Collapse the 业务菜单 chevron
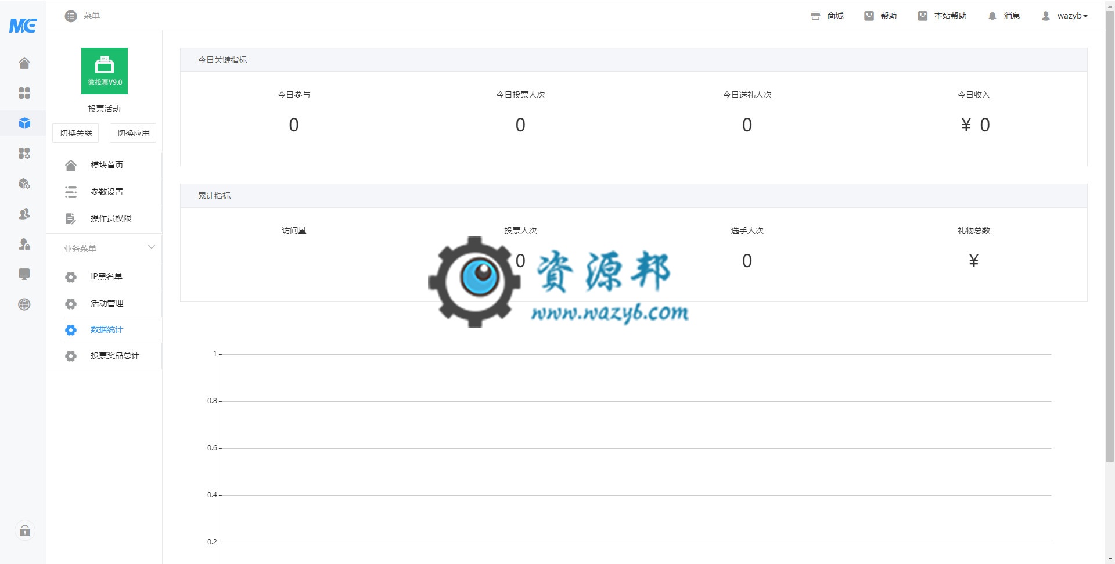1115x564 pixels. 152,247
